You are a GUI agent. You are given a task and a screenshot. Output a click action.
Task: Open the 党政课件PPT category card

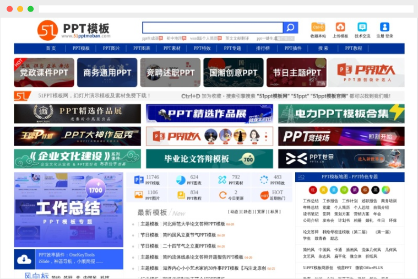[x=44, y=72]
